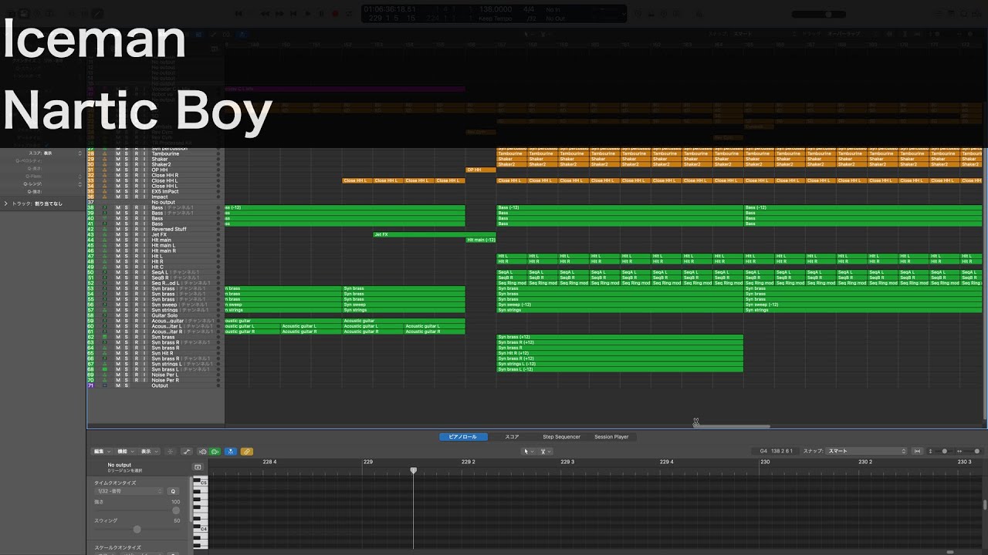Viewport: 988px width, 555px height.
Task: Open the pointer tool menu in piano roll
Action: click(x=528, y=451)
